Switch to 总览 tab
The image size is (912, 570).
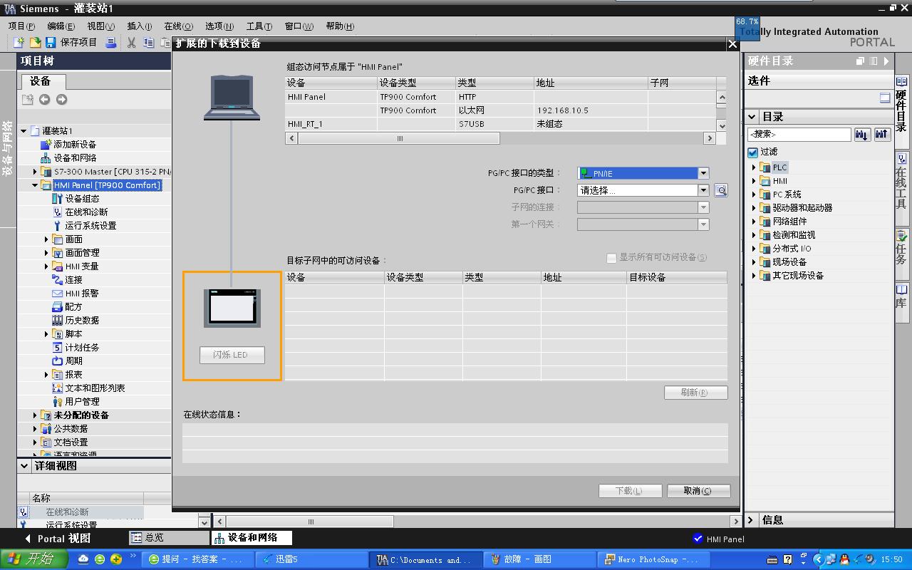167,538
